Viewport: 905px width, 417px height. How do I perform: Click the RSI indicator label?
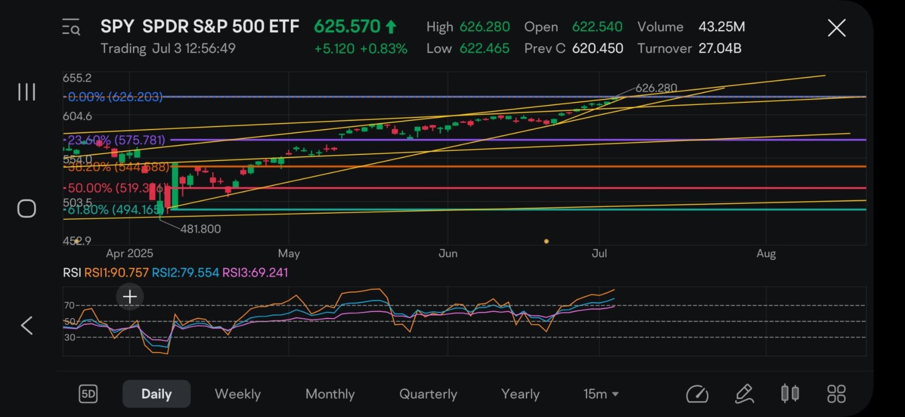coord(72,273)
